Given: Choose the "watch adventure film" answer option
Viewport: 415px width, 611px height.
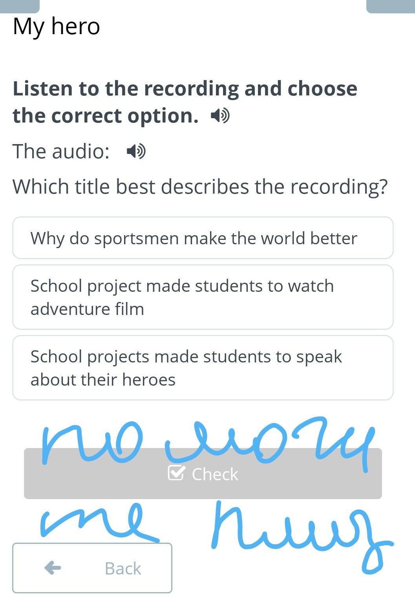Looking at the screenshot, I should pos(203,297).
